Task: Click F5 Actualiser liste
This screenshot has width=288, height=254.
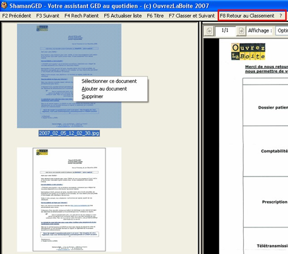Action: (x=123, y=16)
